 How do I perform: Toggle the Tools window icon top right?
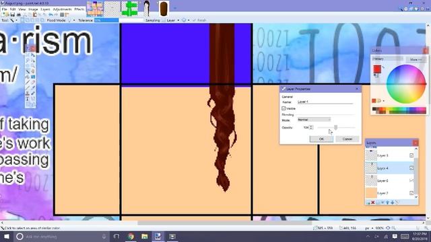tap(401, 9)
